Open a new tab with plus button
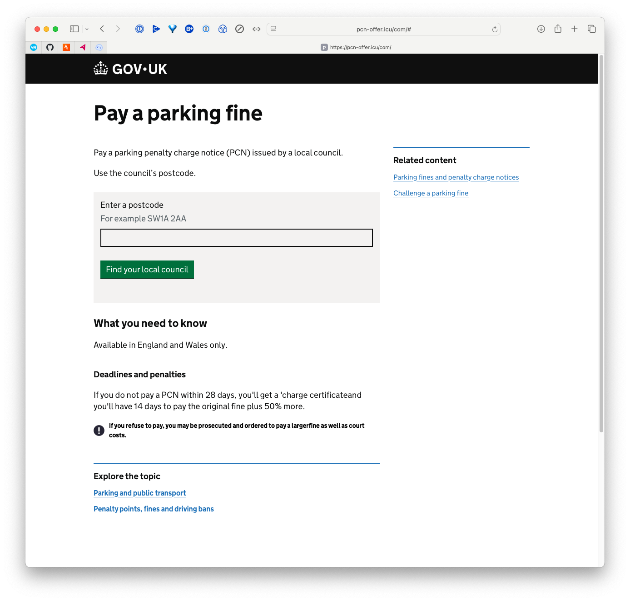Image resolution: width=630 pixels, height=601 pixels. click(575, 29)
